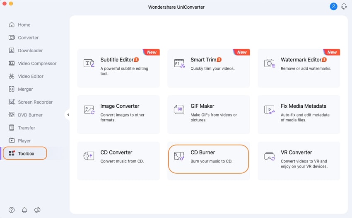
Task: Open Fix Media Metadata title
Action: (304, 106)
